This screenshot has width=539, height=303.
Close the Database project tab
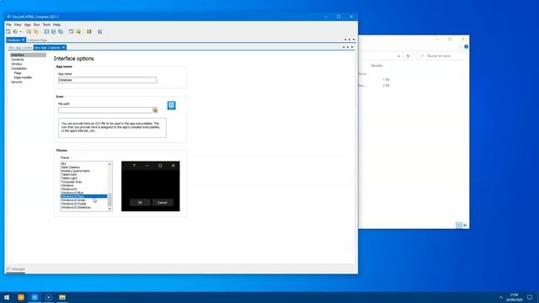click(24, 40)
